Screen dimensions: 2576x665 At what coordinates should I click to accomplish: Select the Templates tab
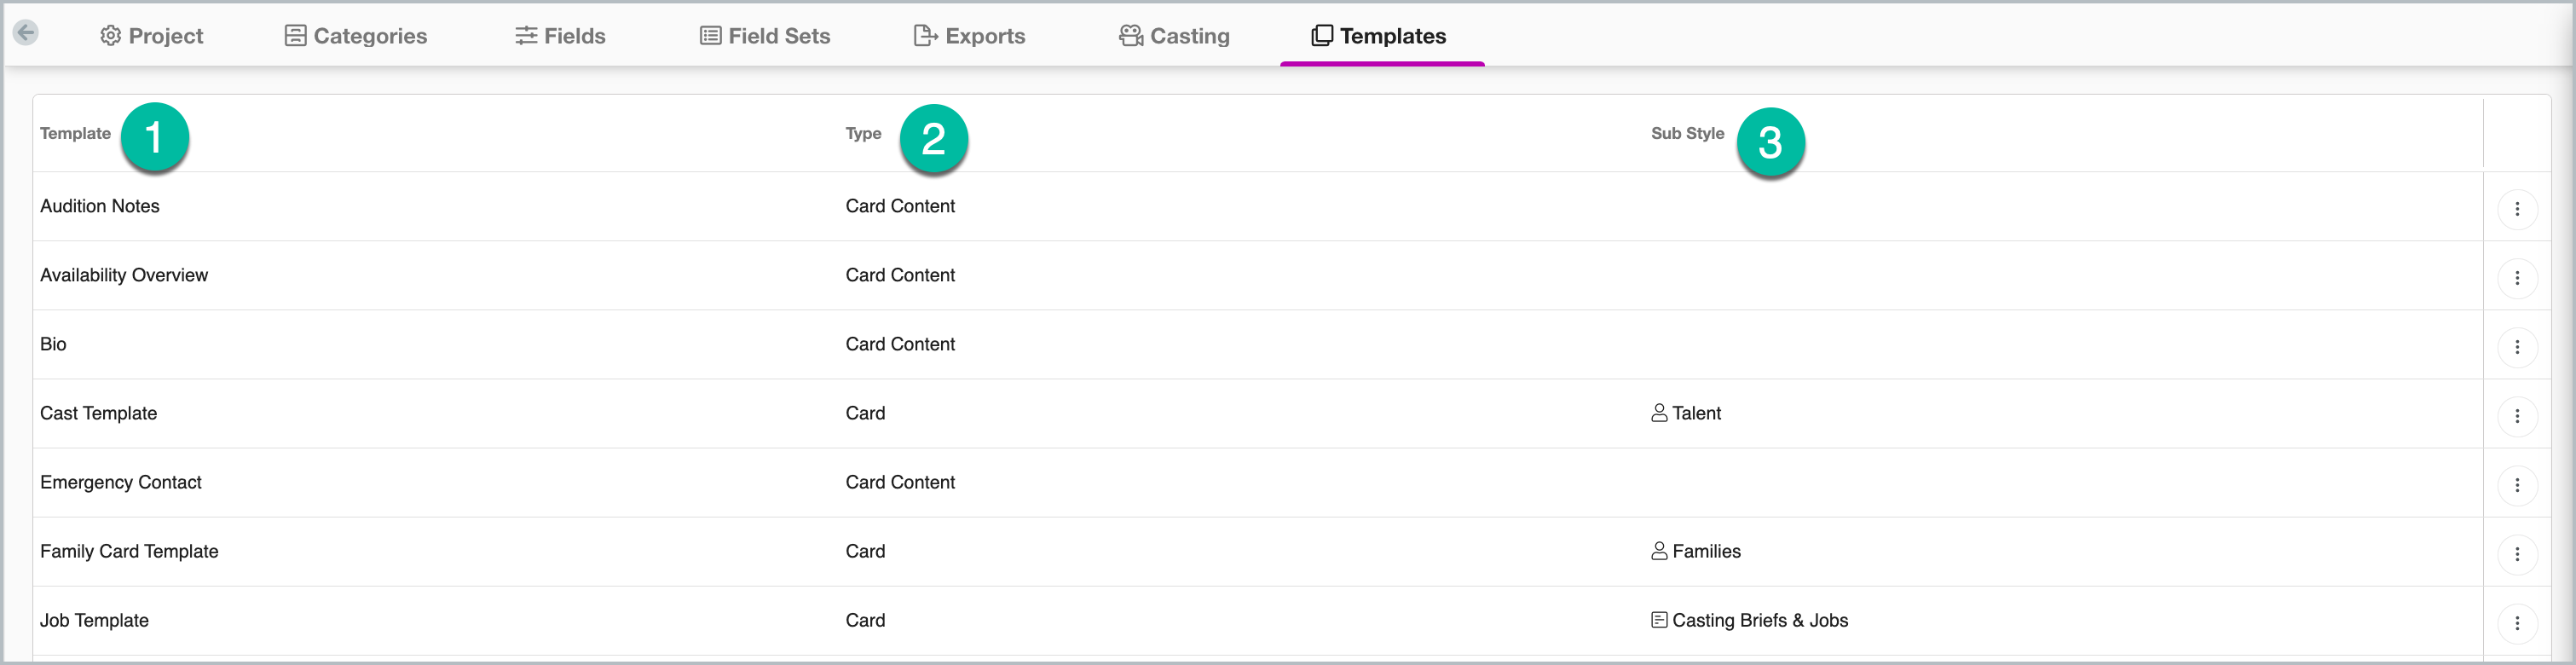(x=1379, y=36)
